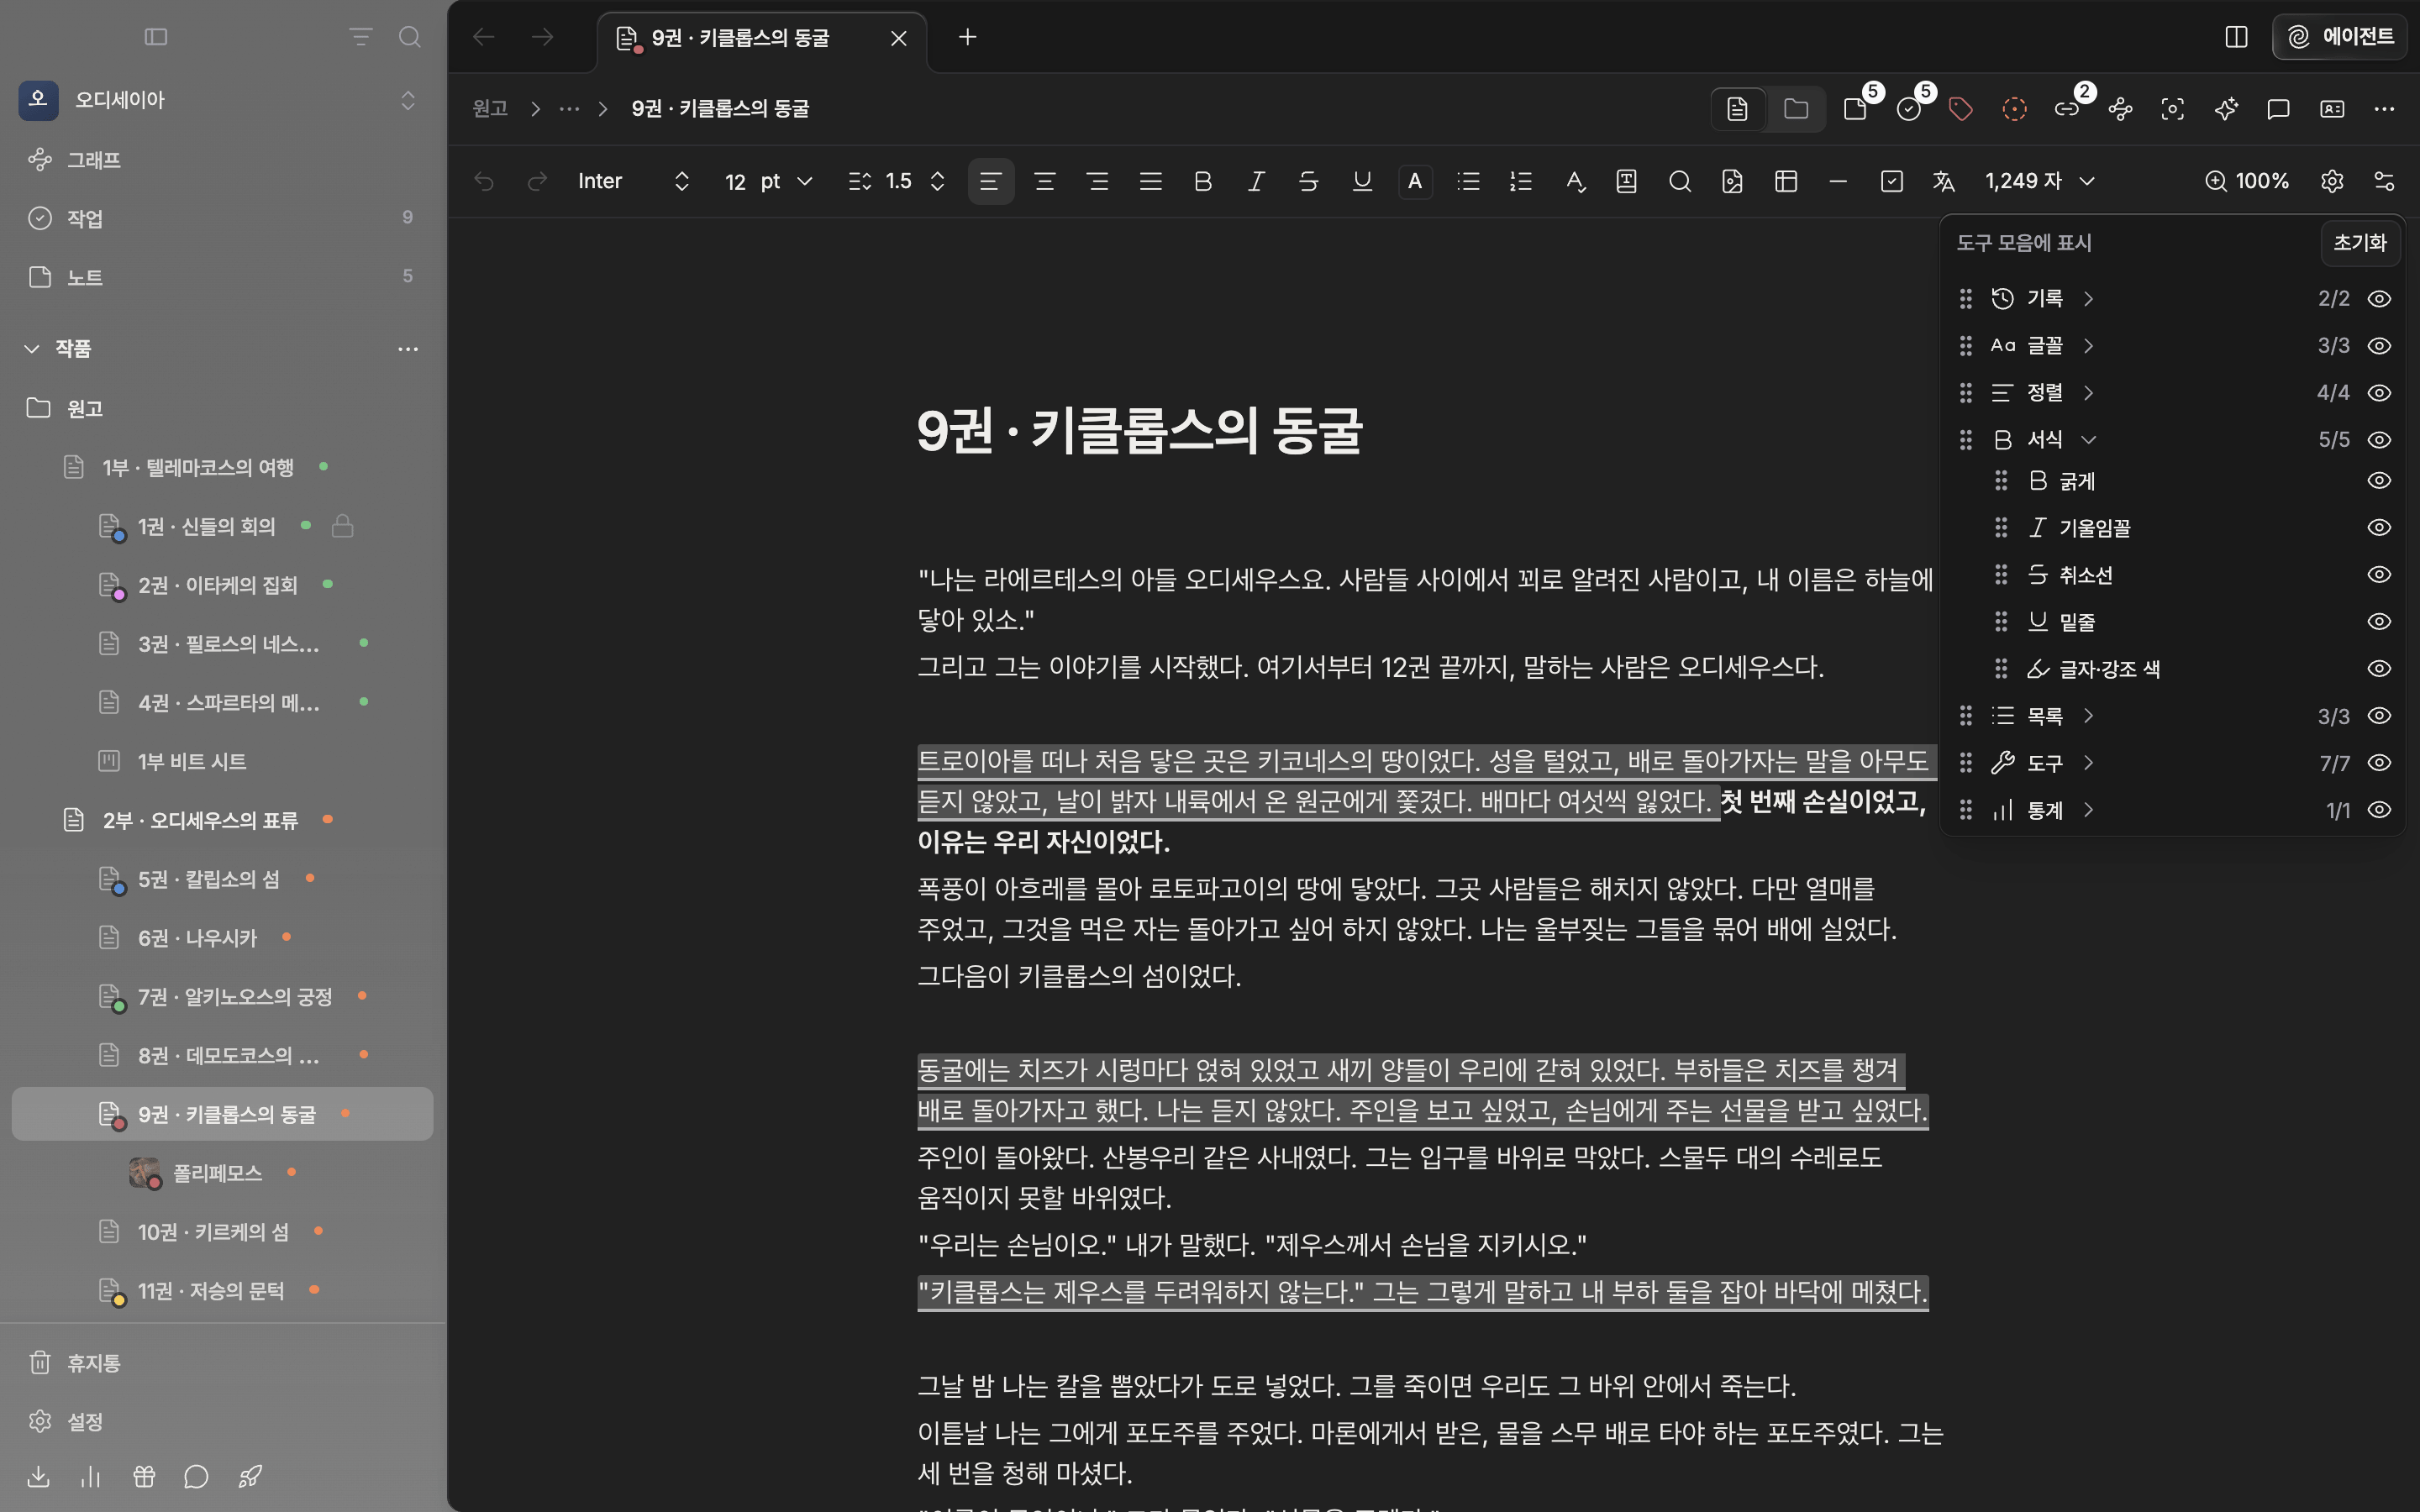2420x1512 pixels.
Task: Open 그래프 in the sidebar
Action: click(222, 160)
